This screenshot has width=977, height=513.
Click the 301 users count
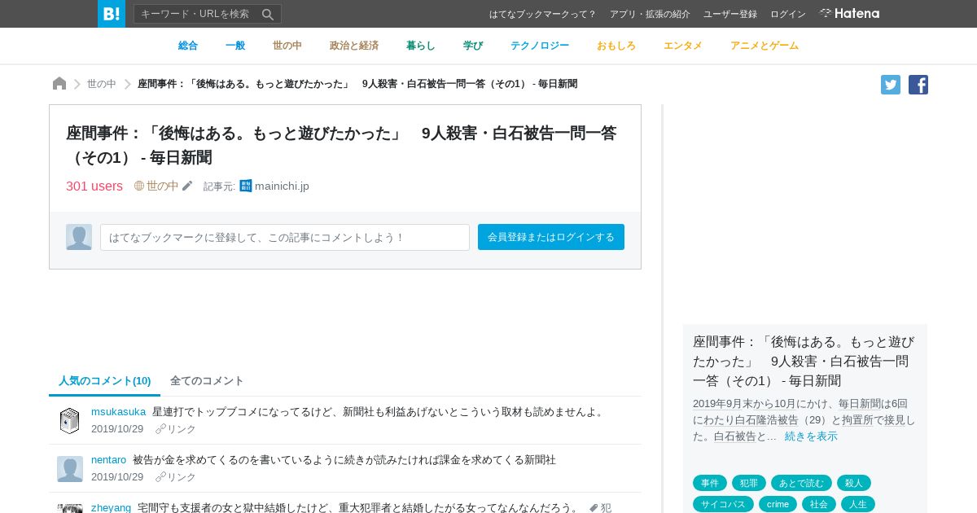[x=94, y=186]
